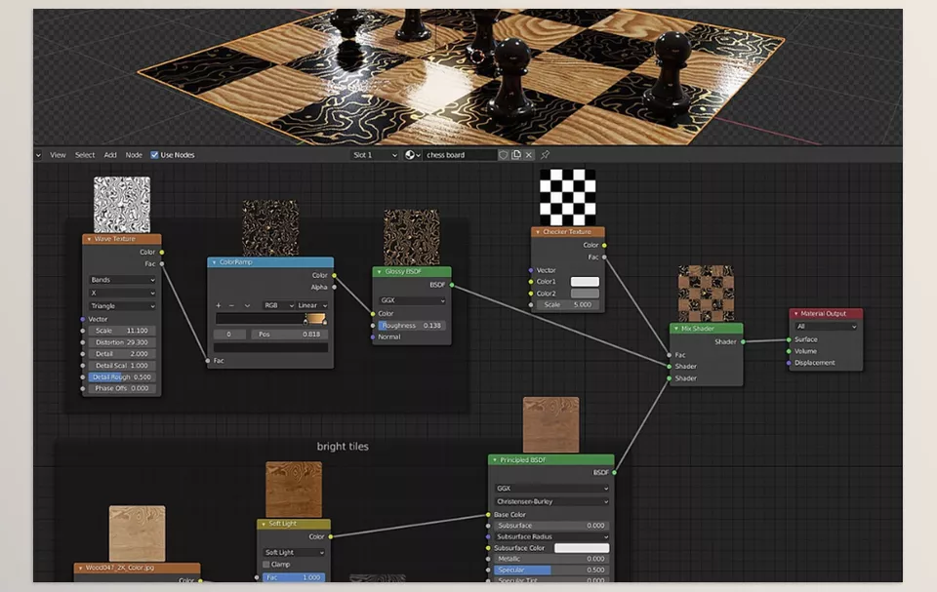Remove a color stop with minus button
Viewport: 937px width, 592px height.
click(232, 305)
